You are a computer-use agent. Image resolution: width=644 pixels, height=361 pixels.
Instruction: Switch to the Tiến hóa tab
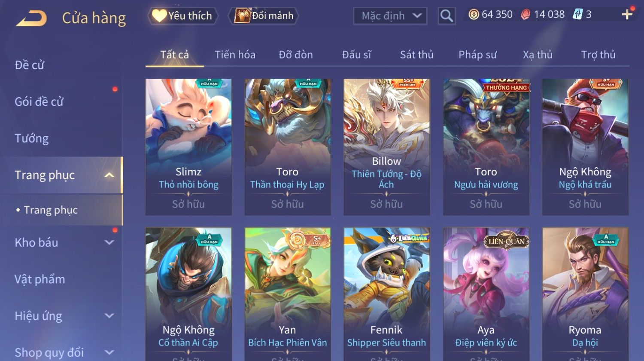235,55
